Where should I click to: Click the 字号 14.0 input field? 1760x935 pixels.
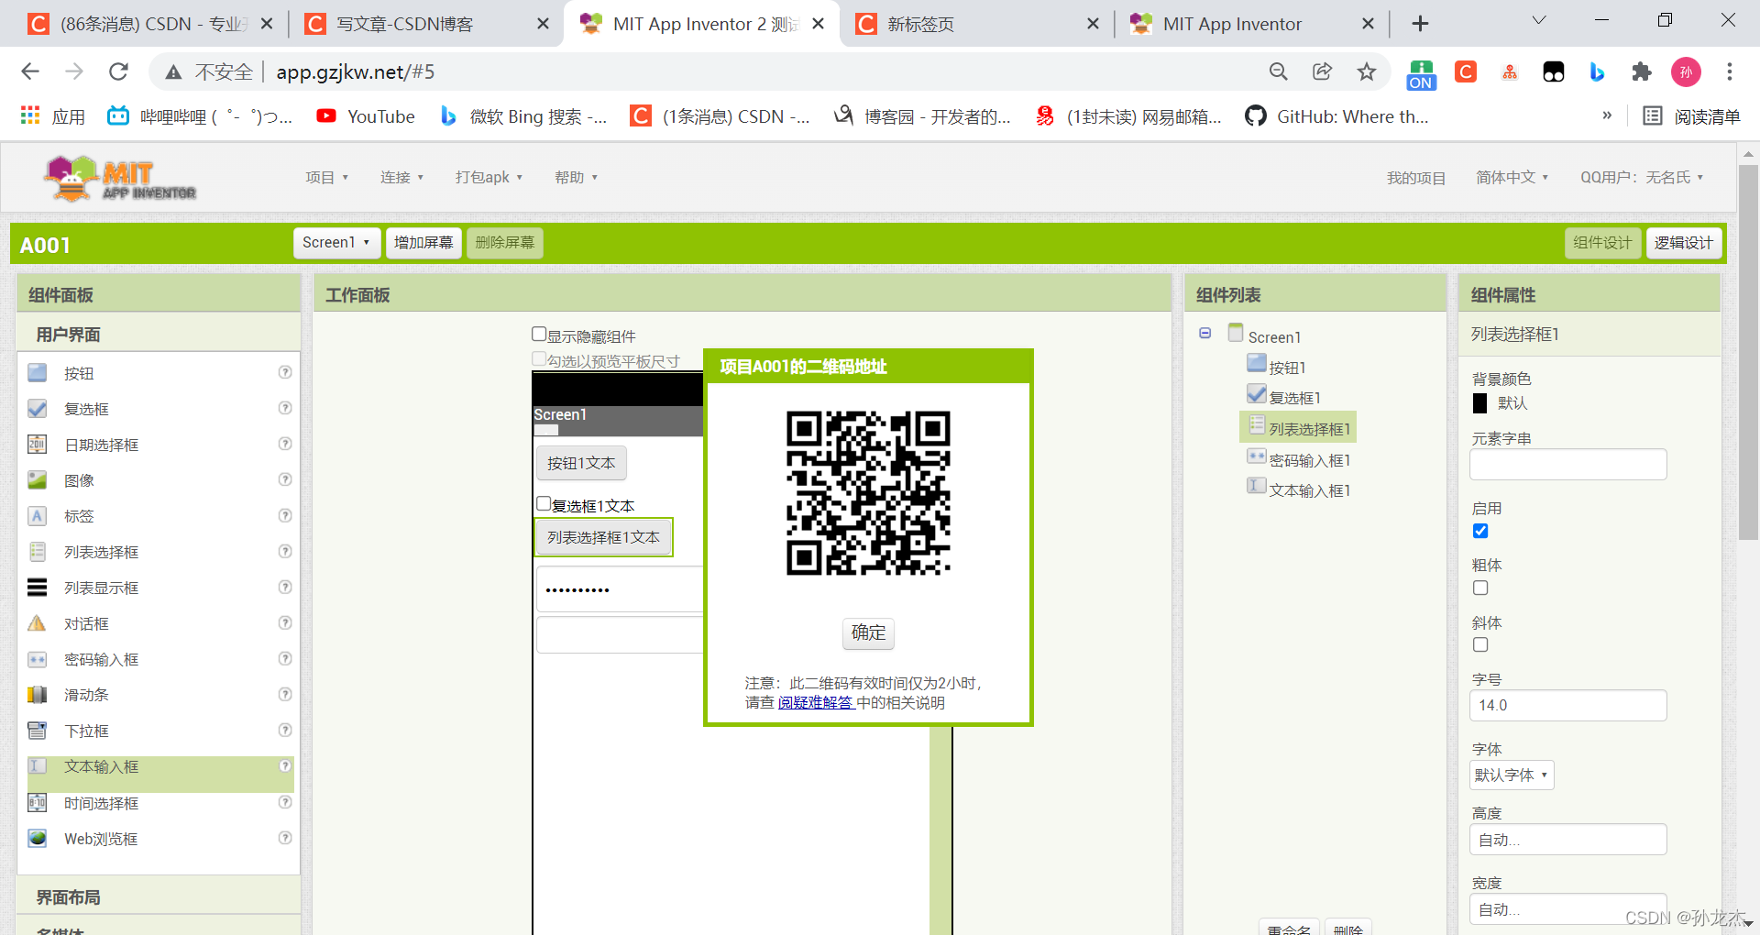tap(1568, 706)
